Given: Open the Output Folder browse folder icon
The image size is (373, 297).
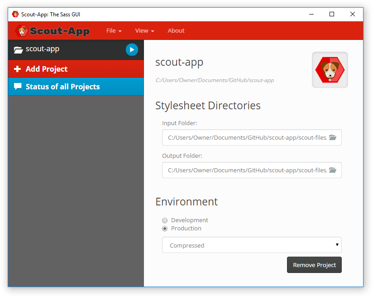Looking at the screenshot, I should point(332,170).
